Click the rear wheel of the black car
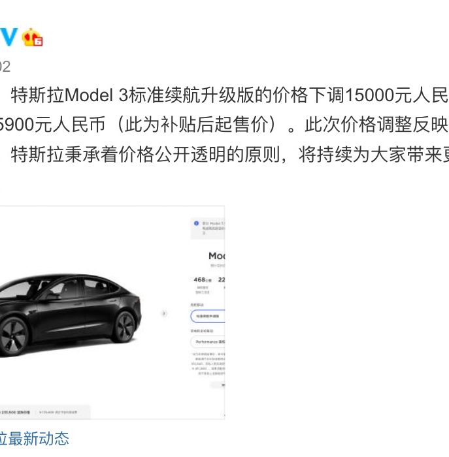Viewport: 449px width, 457px height. click(125, 326)
